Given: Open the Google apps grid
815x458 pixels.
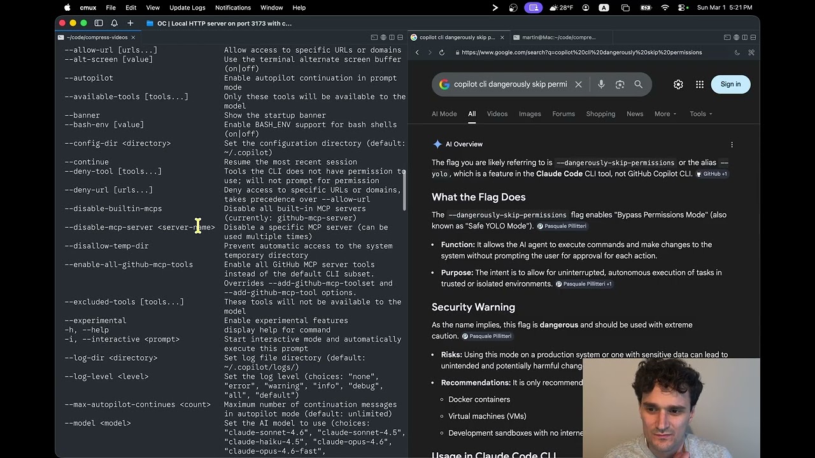Looking at the screenshot, I should tap(700, 84).
